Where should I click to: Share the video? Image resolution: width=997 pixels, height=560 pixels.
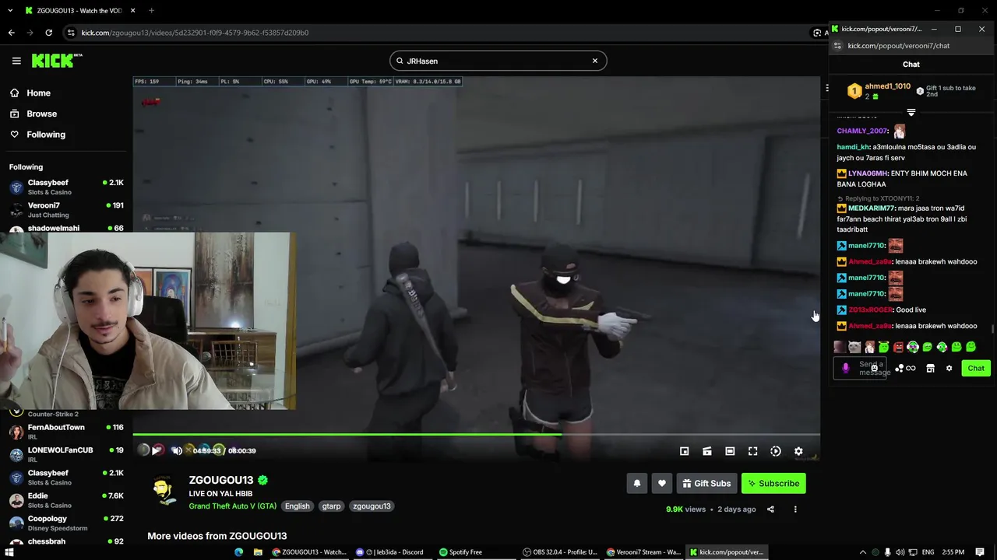point(770,509)
